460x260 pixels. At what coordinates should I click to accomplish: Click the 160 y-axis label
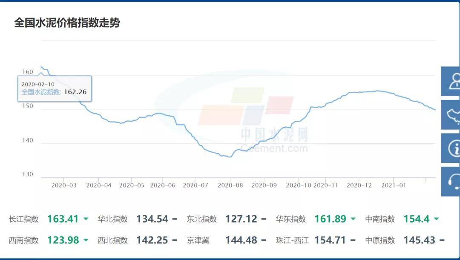28,72
